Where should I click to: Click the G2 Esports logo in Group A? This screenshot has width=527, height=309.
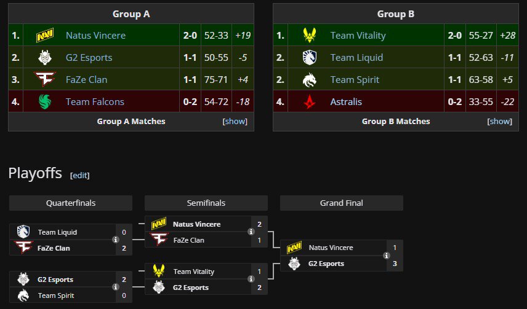tap(45, 57)
